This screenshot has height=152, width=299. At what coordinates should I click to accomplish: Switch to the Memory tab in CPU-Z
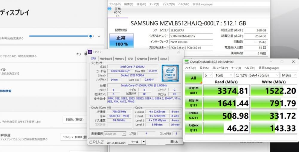coord(119,59)
